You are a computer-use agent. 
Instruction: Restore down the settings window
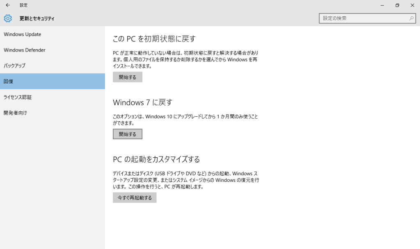(x=397, y=5)
